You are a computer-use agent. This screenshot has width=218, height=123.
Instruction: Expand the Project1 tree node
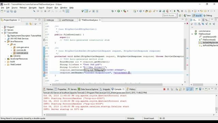tap(2, 27)
